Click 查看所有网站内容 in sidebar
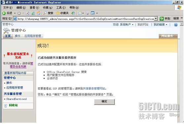 tap(16, 73)
